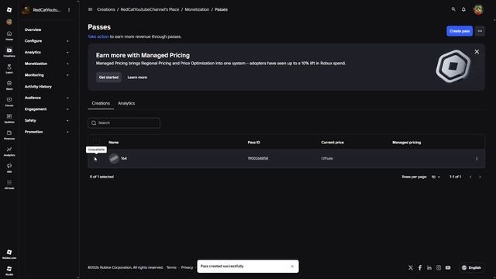Toggle the sidebar collapse icon before breadcrumbs
Screen dimensions: 496x279
90,9
